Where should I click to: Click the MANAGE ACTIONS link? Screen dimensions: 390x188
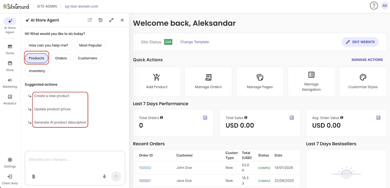coord(367,60)
